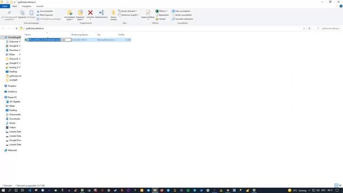
Task: Click Ausschneiden scissors in ribbon
Action: pyautogui.click(x=45, y=11)
